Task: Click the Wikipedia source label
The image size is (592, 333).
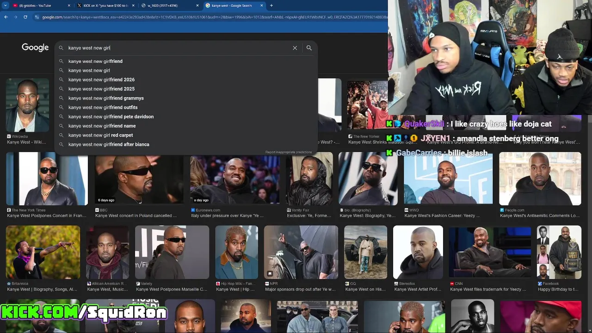Action: (x=19, y=136)
